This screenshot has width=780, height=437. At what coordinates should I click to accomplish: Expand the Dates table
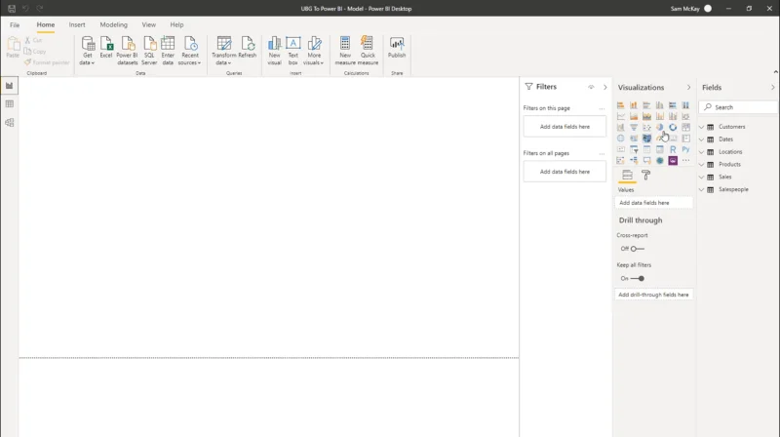pyautogui.click(x=701, y=139)
